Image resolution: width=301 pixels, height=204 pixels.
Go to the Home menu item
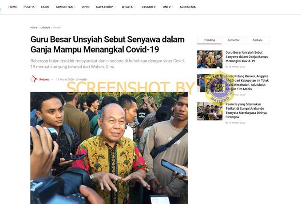13,7
